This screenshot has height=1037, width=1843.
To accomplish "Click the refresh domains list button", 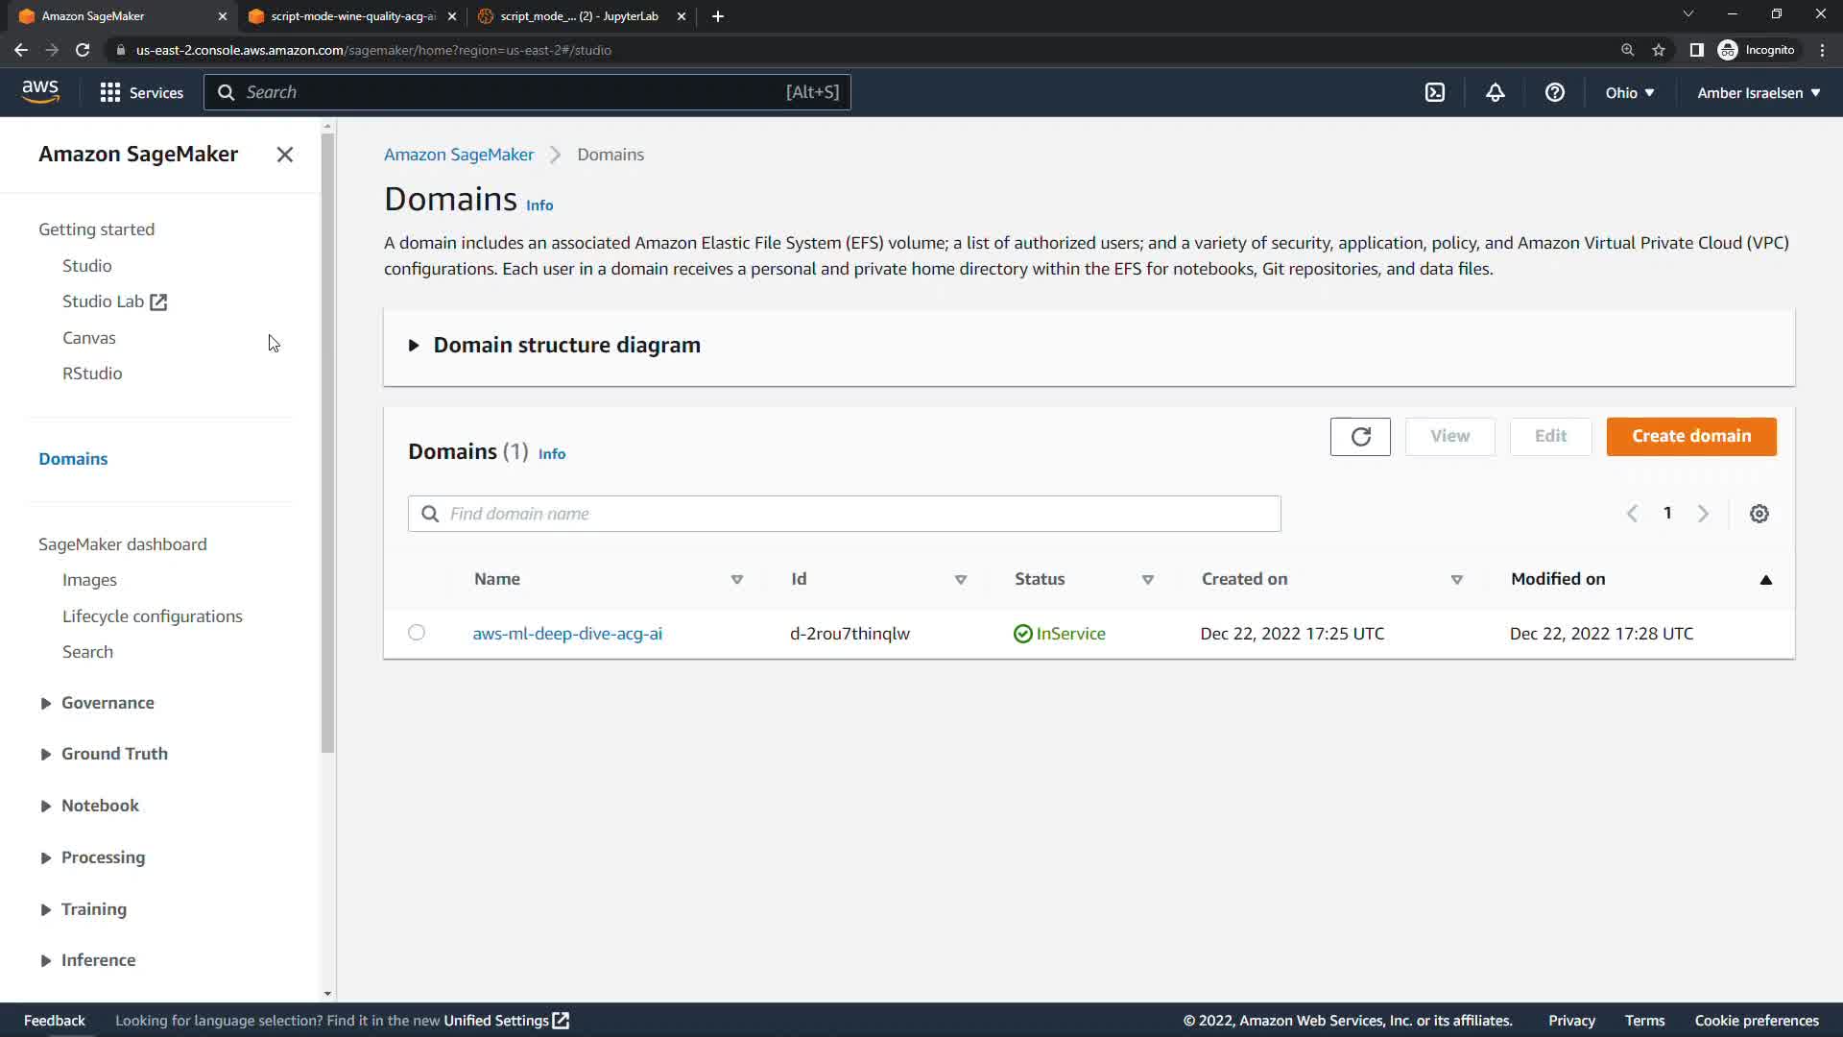I will [x=1359, y=437].
